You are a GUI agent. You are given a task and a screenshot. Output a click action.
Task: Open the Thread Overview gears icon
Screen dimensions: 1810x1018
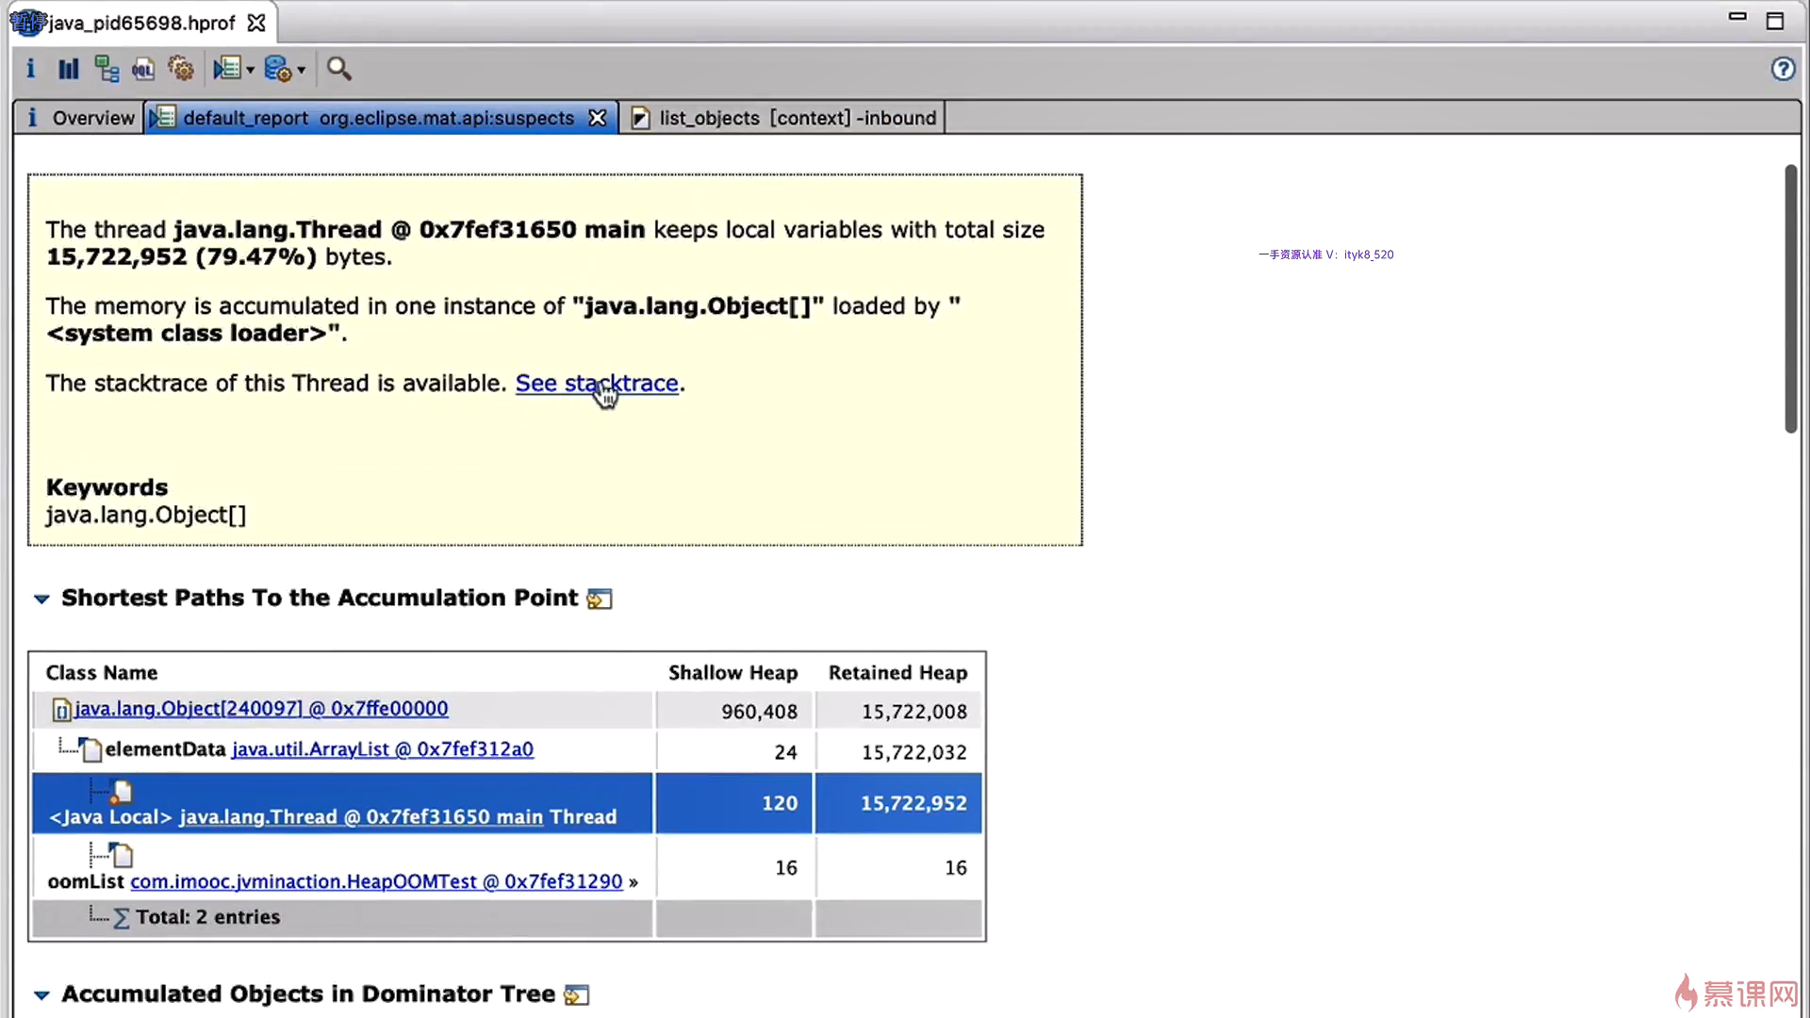coord(180,69)
